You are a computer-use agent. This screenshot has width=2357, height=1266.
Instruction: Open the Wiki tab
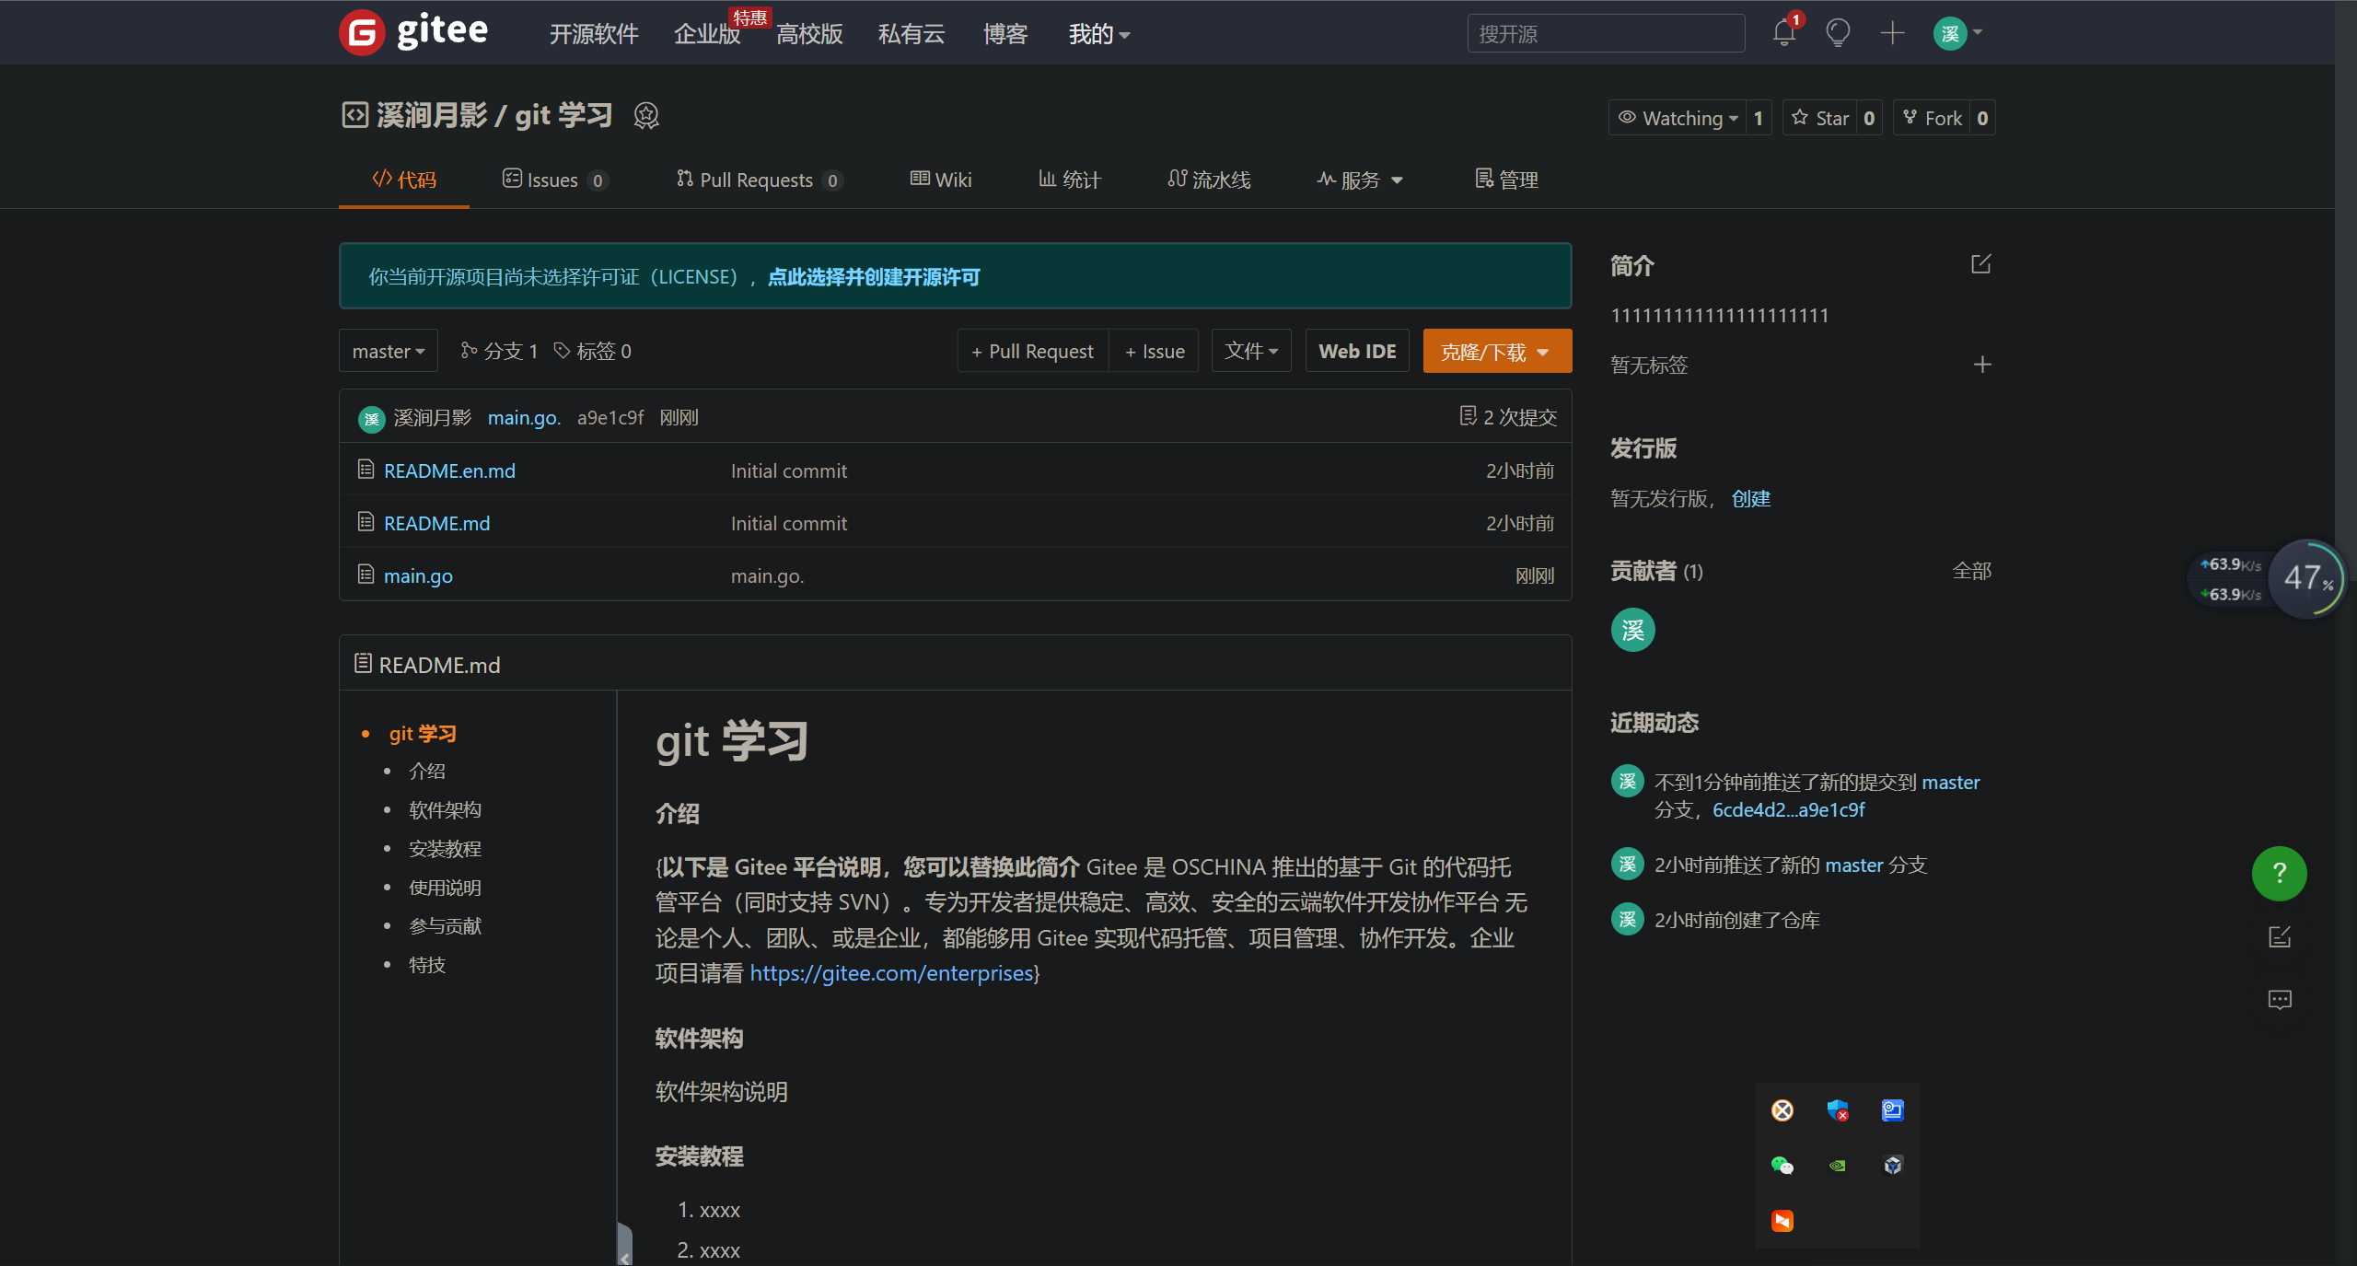pos(941,180)
